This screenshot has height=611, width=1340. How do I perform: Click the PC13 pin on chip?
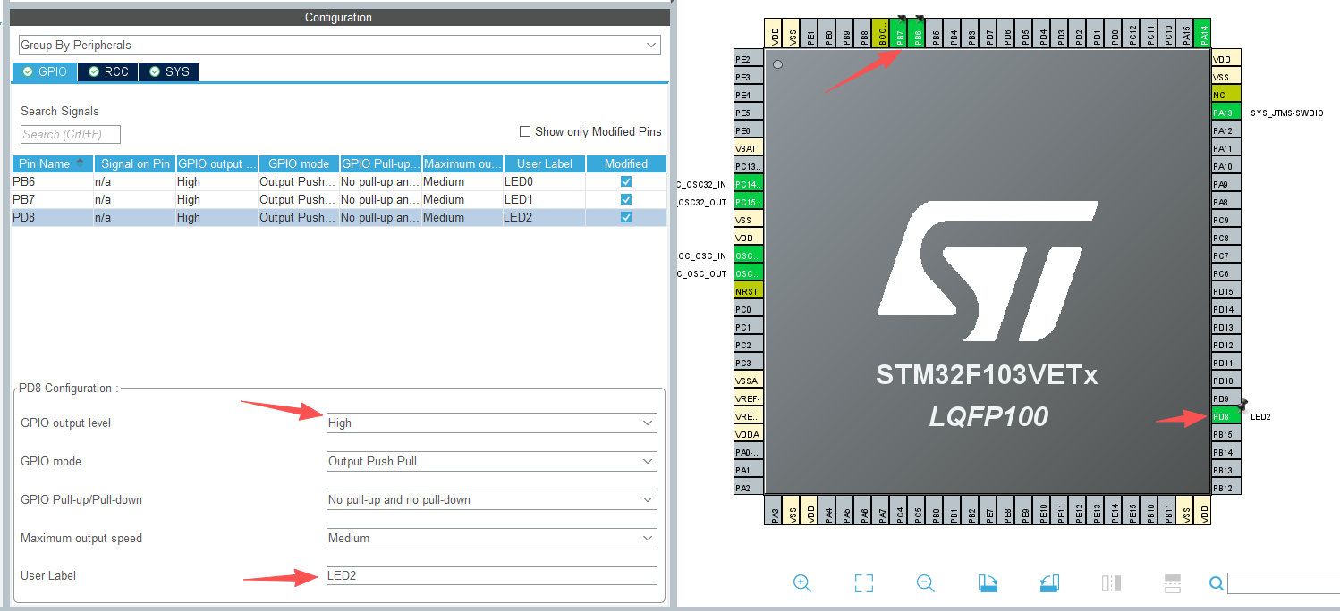(x=748, y=166)
